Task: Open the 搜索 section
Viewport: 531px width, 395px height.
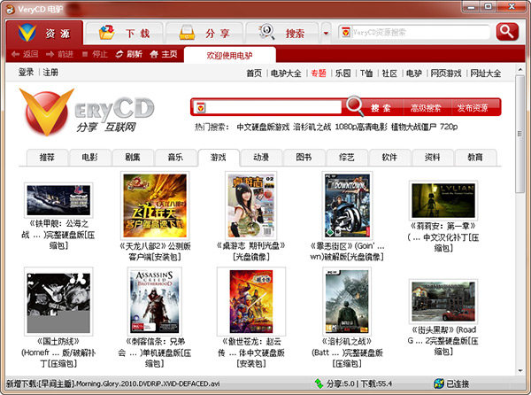Action: (281, 33)
